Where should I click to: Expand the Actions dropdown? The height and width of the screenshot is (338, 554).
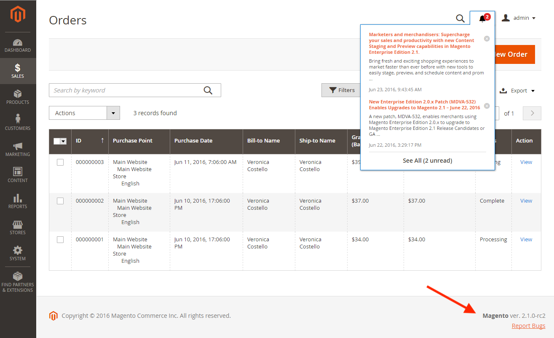point(113,113)
